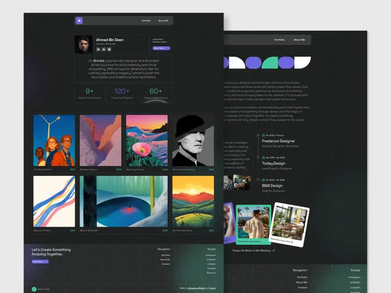The height and width of the screenshot is (293, 391).
Task: Open the wide blue lake swimmer artwork
Action: pyautogui.click(x=124, y=201)
